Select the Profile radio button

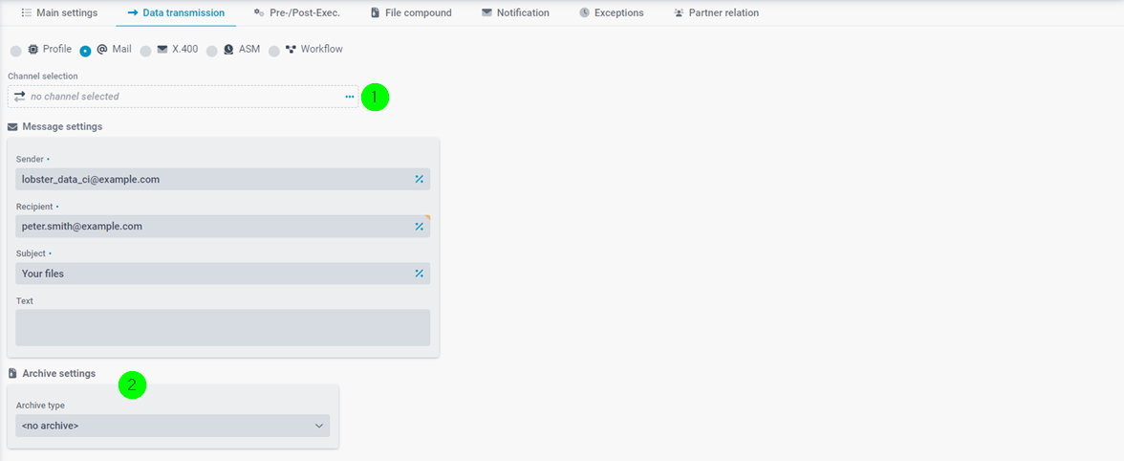point(15,51)
